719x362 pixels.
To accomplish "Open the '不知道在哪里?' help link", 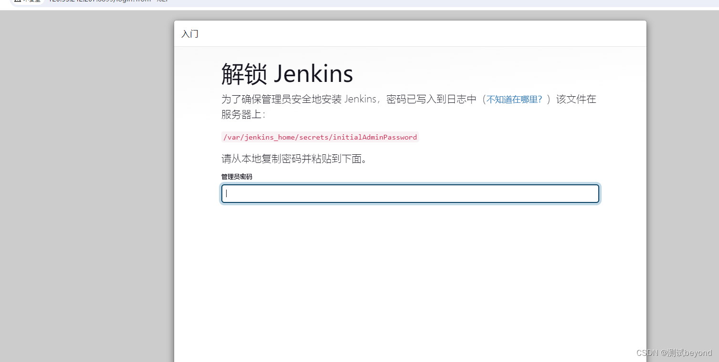I will tap(514, 100).
